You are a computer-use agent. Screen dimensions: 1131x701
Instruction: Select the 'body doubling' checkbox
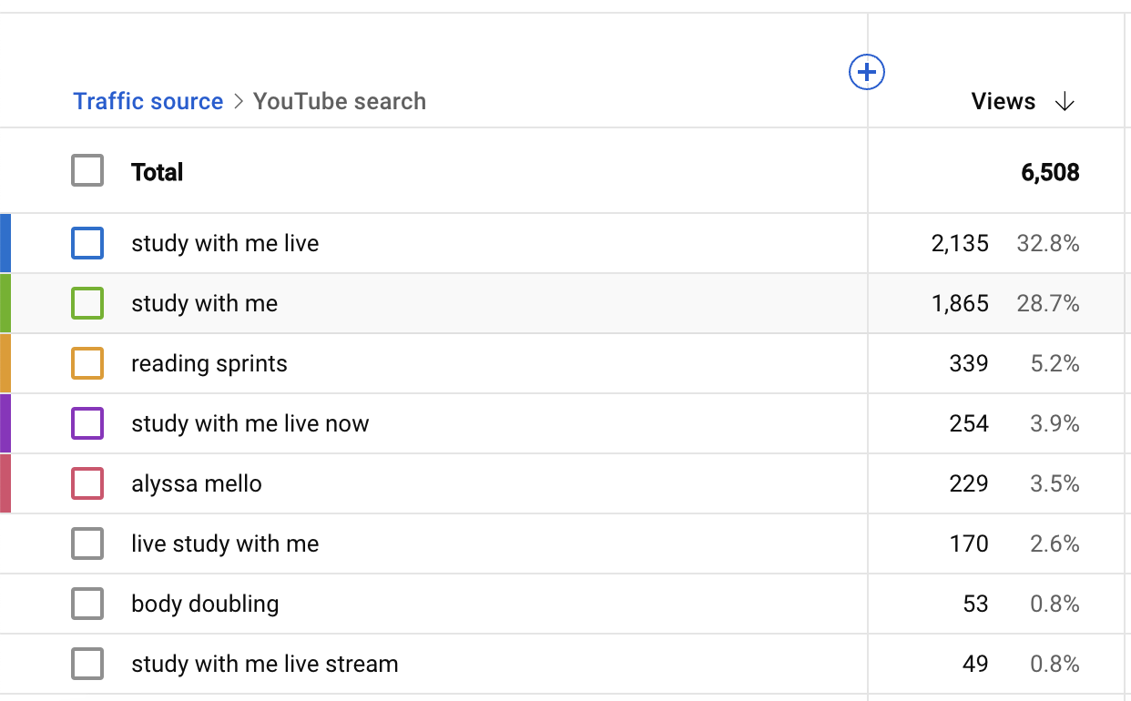(87, 604)
